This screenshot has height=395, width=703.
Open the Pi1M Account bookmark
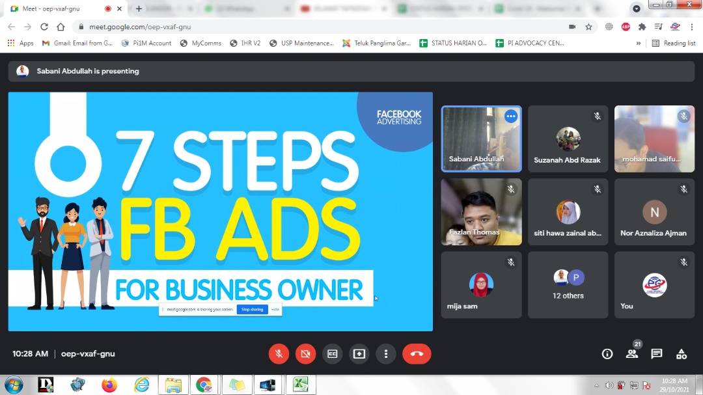pos(146,43)
